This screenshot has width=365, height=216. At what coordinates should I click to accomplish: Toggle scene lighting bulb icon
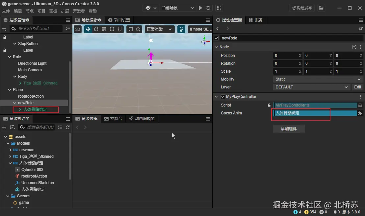(181, 29)
